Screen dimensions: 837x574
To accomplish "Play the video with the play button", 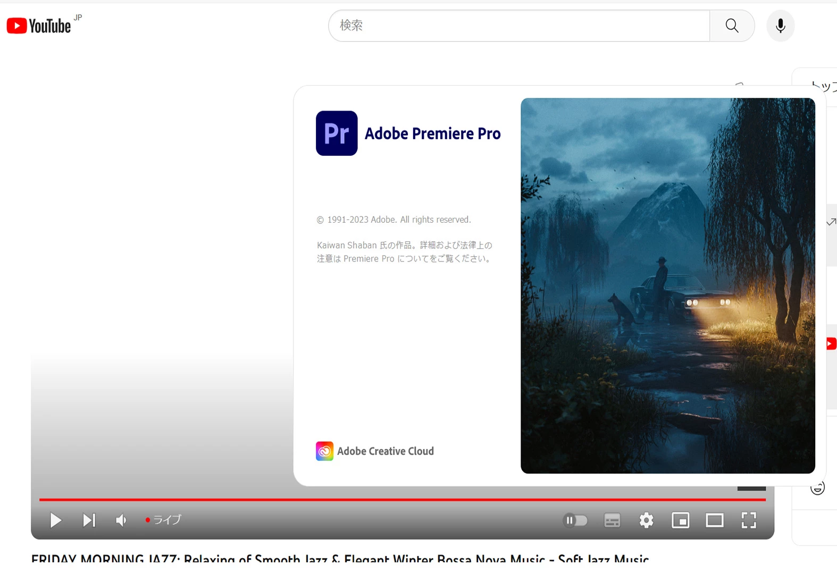I will coord(55,520).
